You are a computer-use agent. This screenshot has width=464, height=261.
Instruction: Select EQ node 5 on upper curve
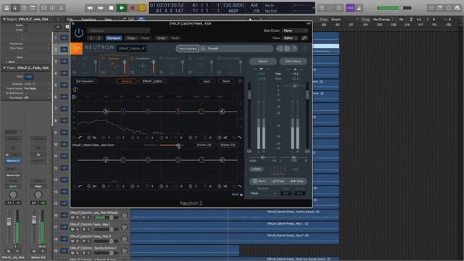pyautogui.click(x=178, y=112)
